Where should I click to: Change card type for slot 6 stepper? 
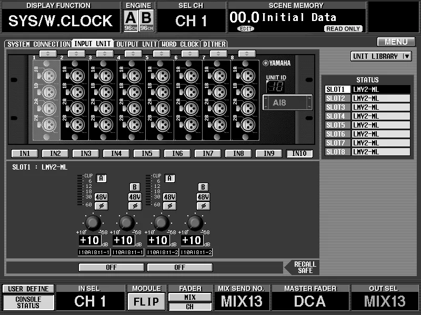(190, 54)
